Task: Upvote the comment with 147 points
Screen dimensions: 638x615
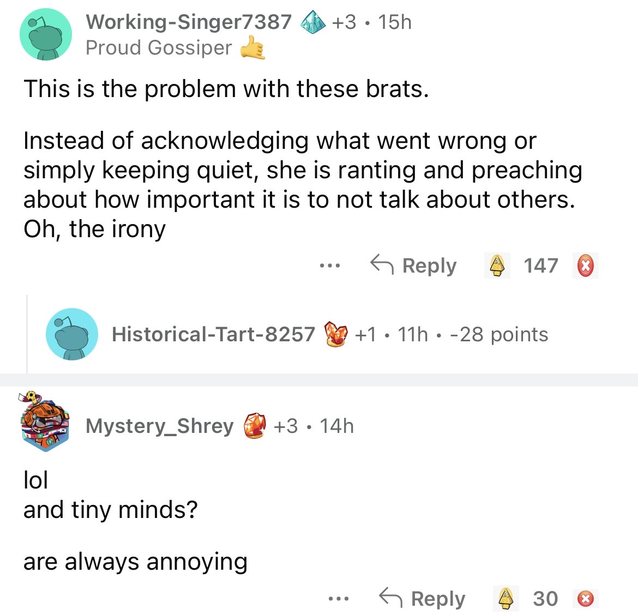Action: [497, 266]
